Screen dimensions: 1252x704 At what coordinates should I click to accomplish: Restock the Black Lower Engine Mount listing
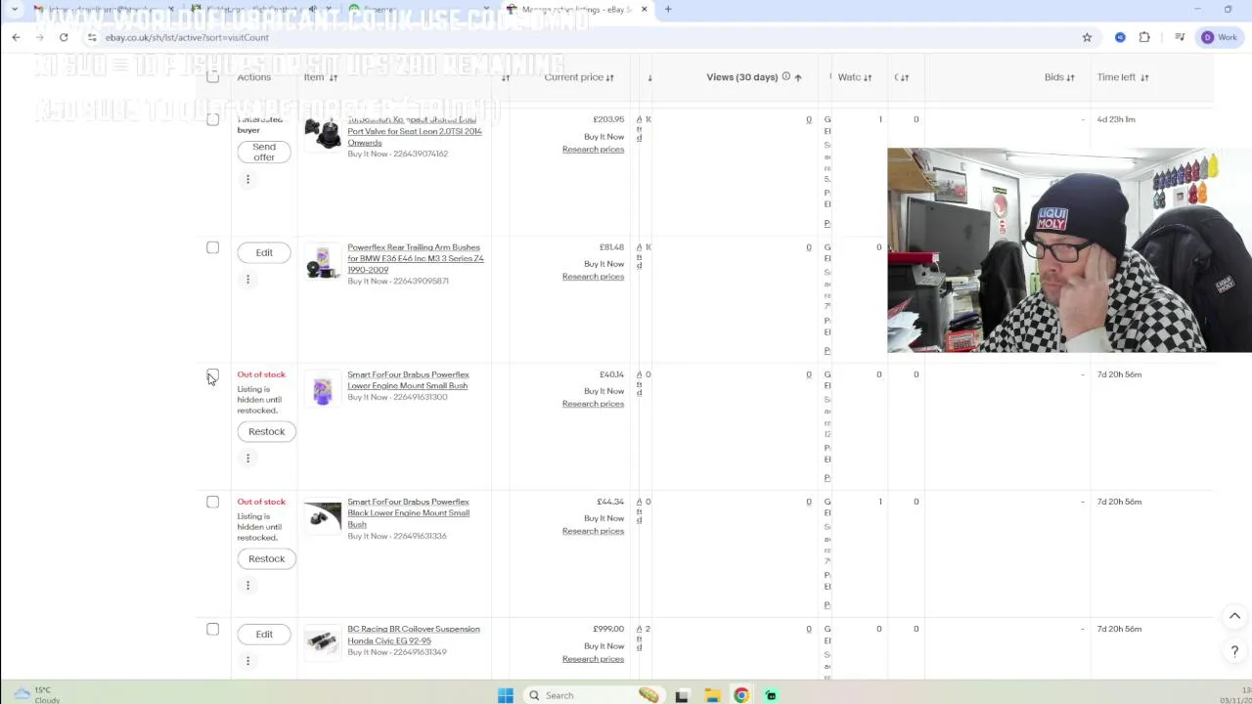[x=266, y=558]
